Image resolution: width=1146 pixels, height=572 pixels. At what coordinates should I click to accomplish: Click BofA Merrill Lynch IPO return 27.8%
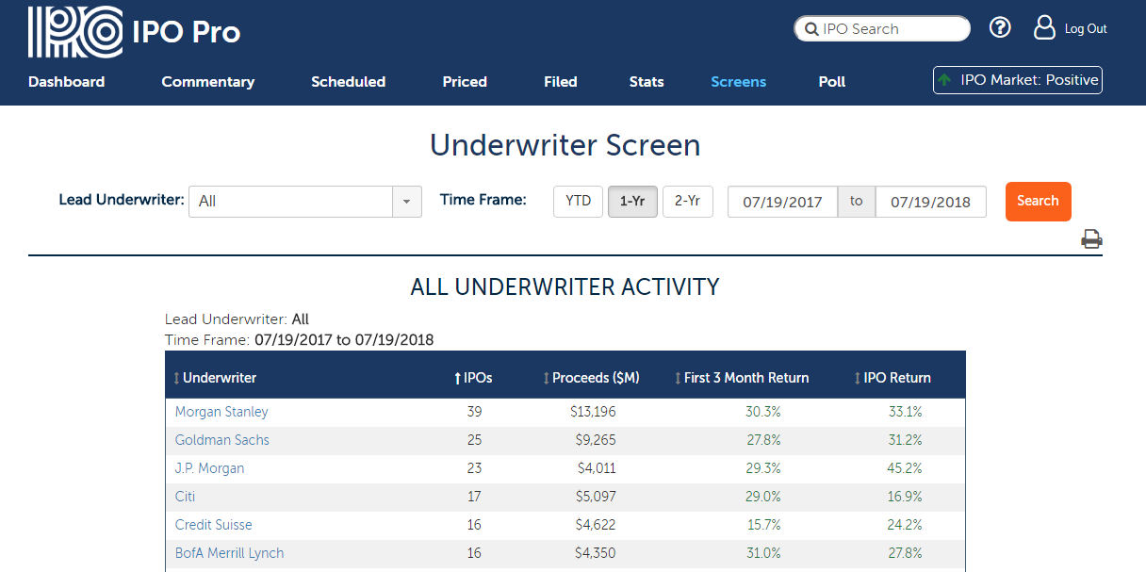[905, 553]
